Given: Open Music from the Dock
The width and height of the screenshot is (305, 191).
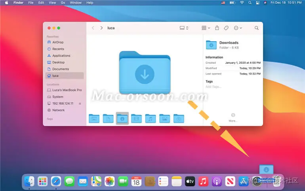Looking at the screenshot, I should pyautogui.click(x=203, y=181).
